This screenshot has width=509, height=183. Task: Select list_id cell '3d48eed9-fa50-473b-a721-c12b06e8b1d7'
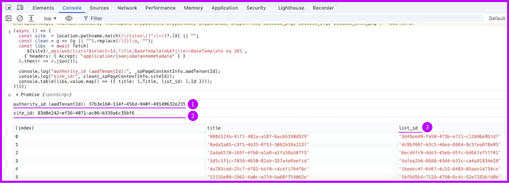pos(450,136)
